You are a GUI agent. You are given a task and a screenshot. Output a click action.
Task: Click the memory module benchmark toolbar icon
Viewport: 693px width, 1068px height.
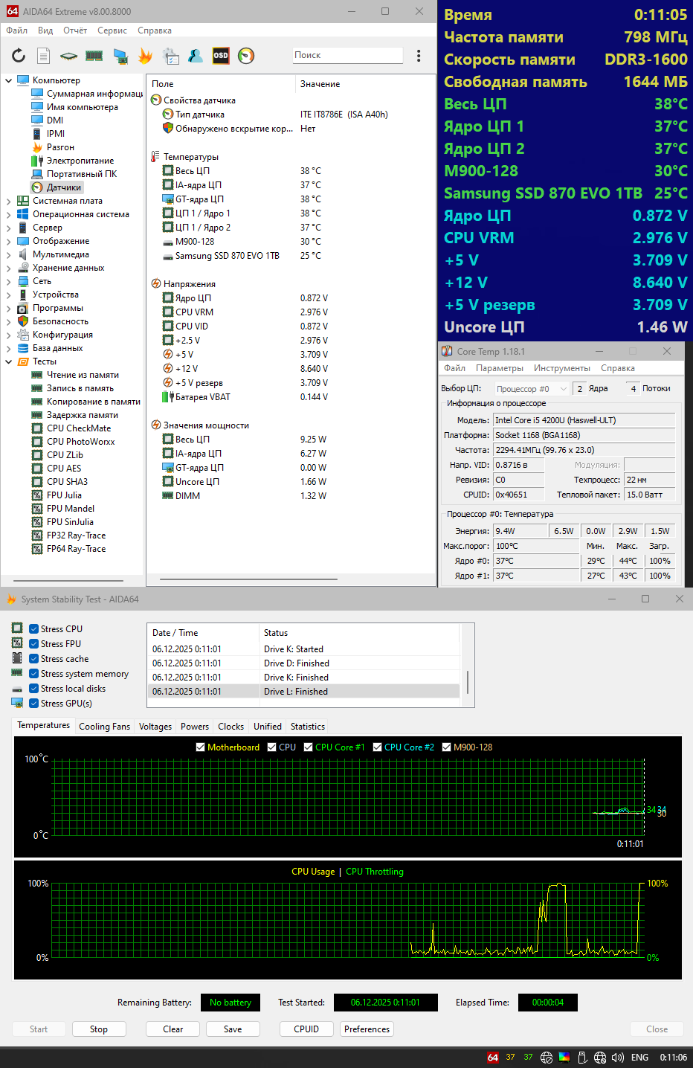(94, 56)
